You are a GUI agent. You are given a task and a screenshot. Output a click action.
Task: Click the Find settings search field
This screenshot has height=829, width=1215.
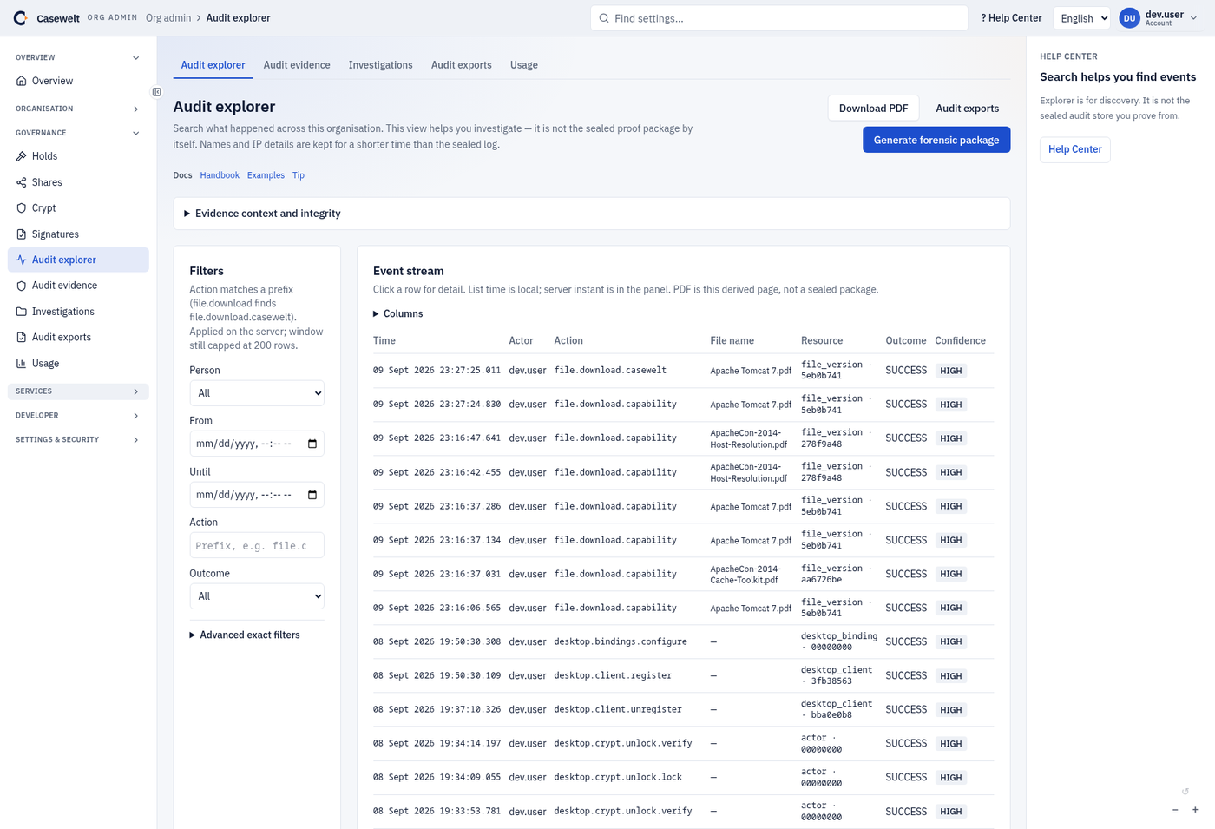[779, 18]
